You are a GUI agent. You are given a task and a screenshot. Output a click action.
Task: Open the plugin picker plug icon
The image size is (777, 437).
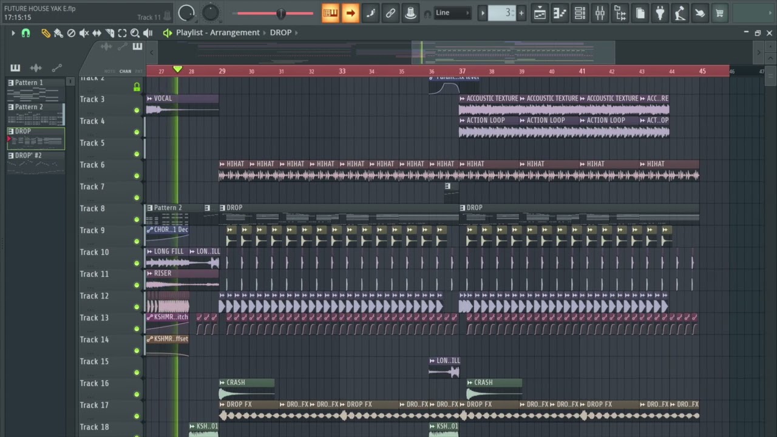click(660, 13)
